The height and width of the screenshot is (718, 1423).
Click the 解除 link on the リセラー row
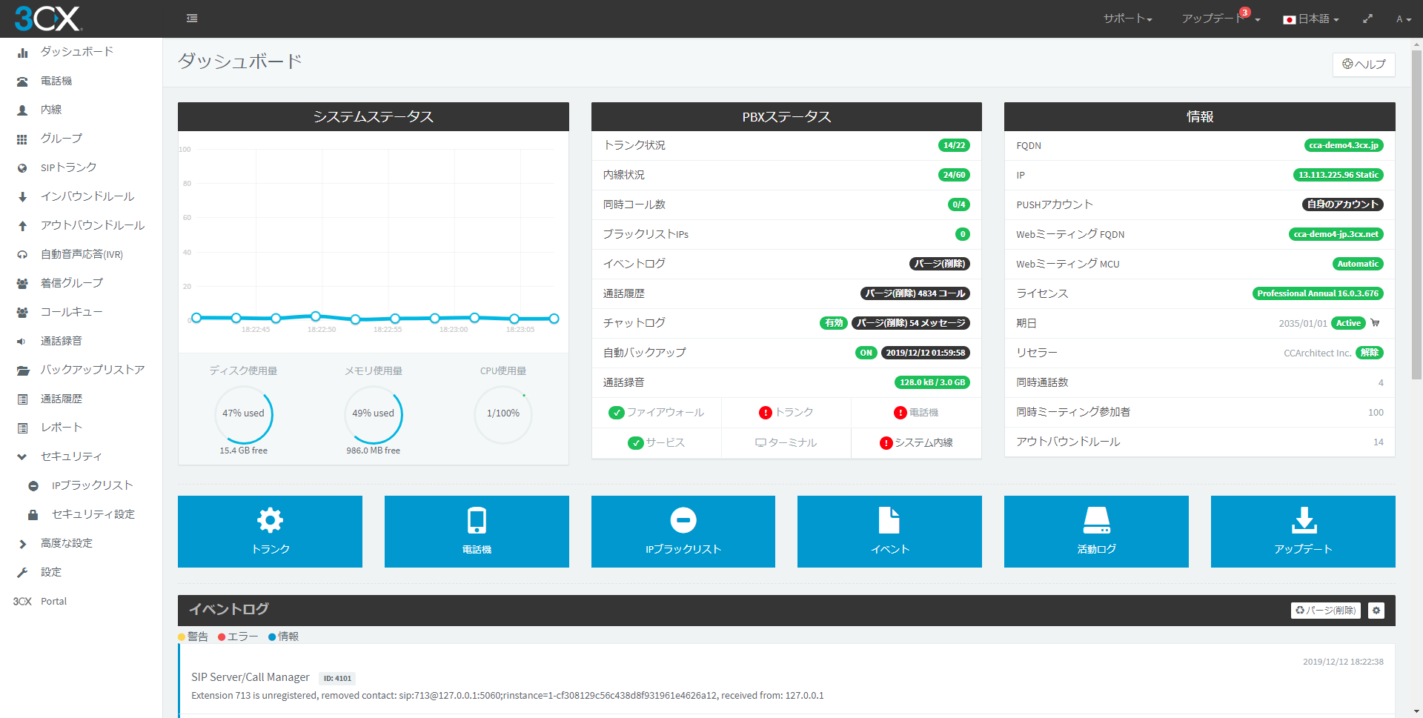click(1370, 352)
